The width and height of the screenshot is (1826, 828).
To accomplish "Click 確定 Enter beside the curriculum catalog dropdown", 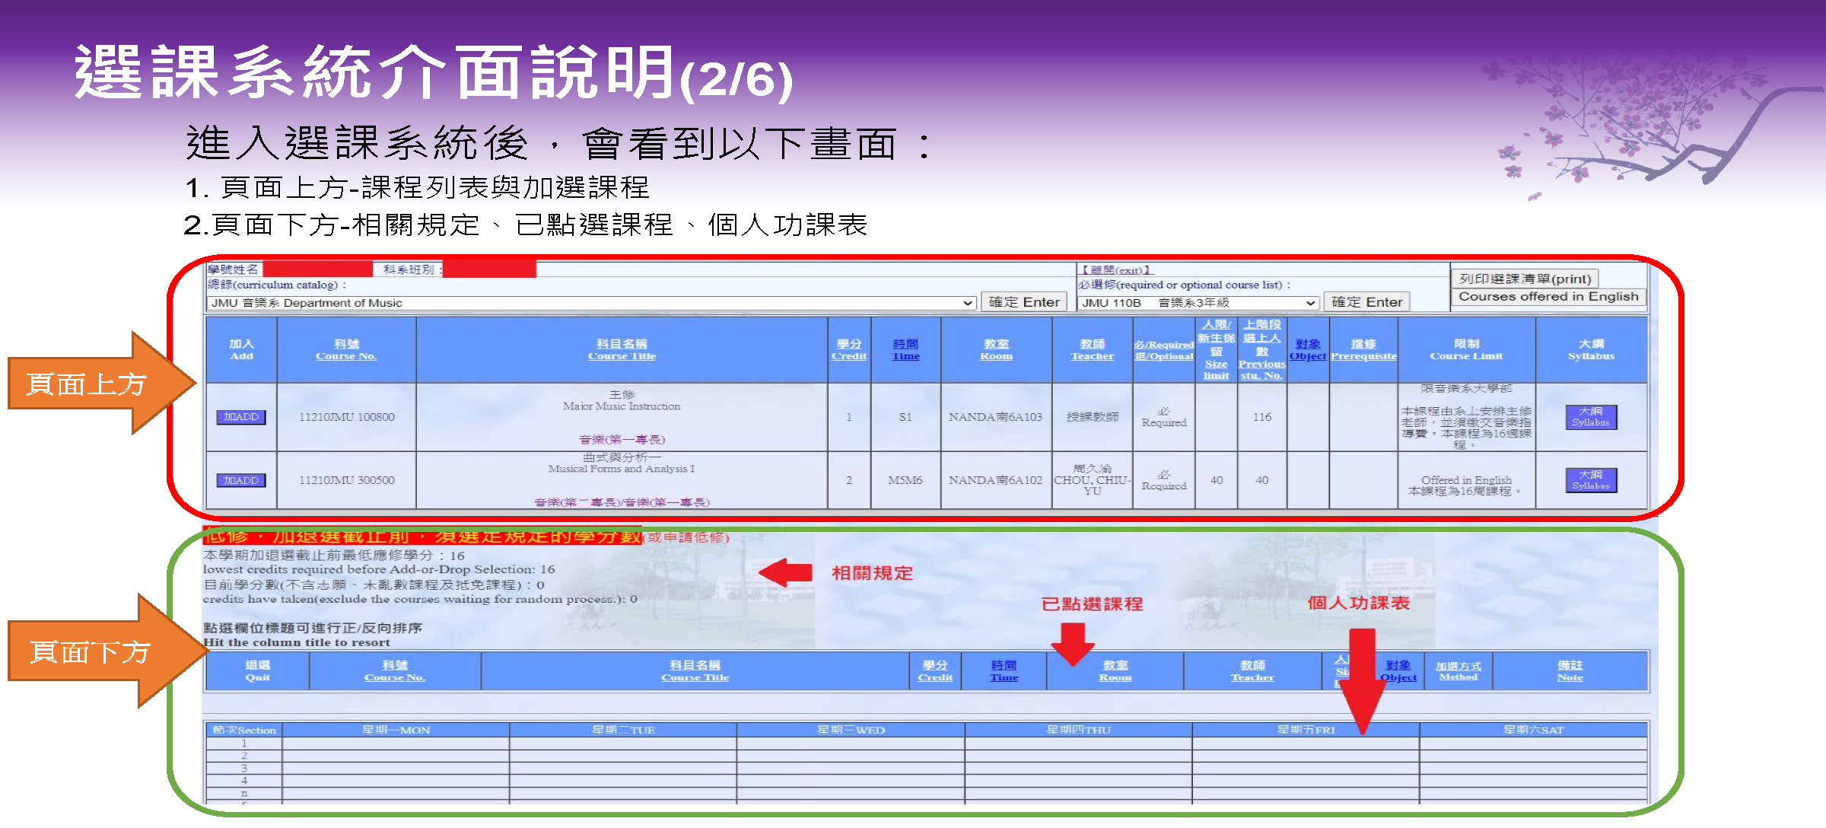I will pyautogui.click(x=1024, y=302).
